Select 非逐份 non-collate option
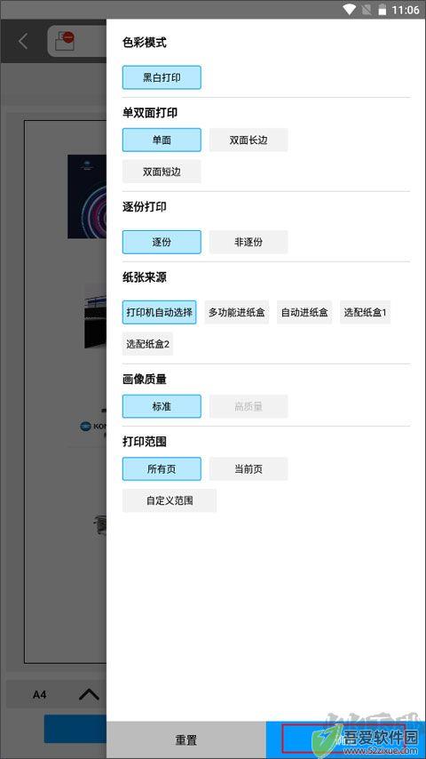 (248, 242)
